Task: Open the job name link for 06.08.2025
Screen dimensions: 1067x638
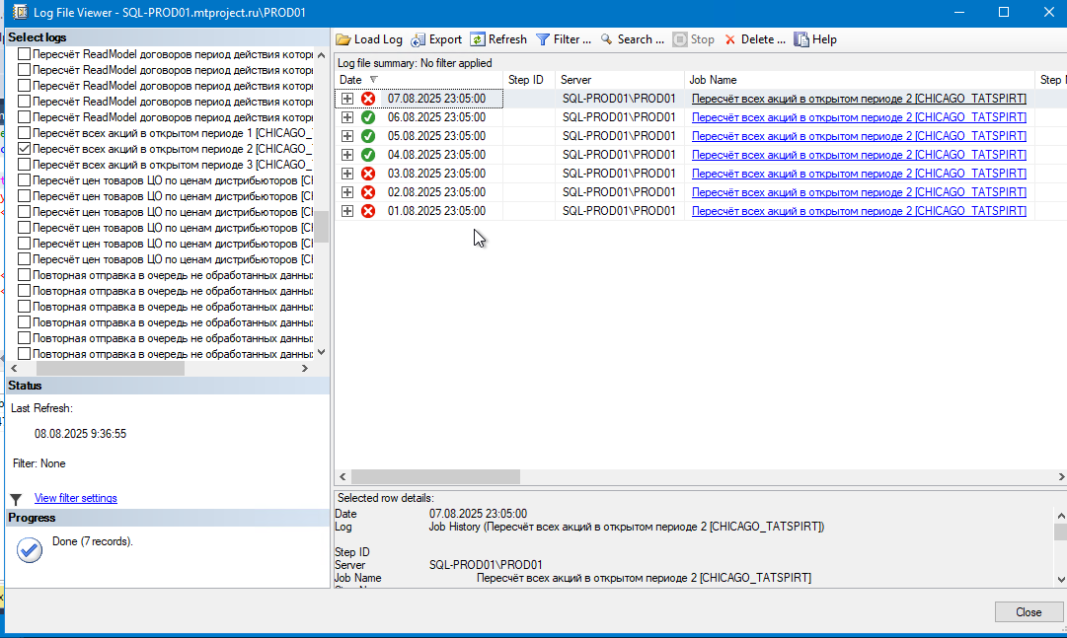Action: (859, 117)
